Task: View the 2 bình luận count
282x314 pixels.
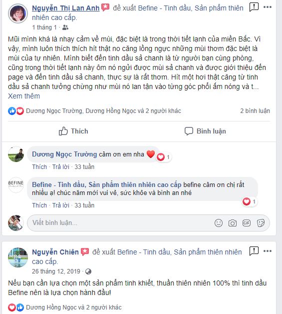Action: click(255, 110)
